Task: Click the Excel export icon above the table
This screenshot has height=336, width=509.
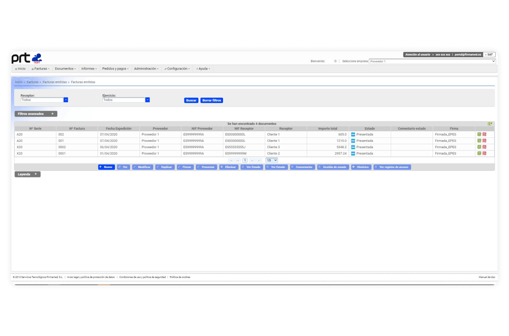Action: point(490,124)
